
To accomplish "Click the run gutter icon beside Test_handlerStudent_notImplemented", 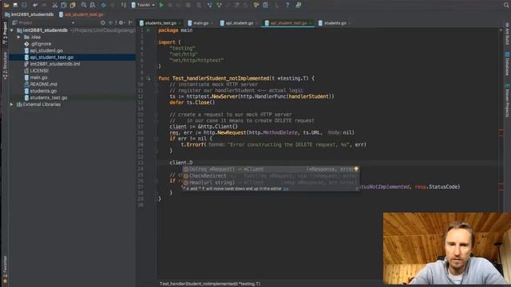I will (149, 78).
